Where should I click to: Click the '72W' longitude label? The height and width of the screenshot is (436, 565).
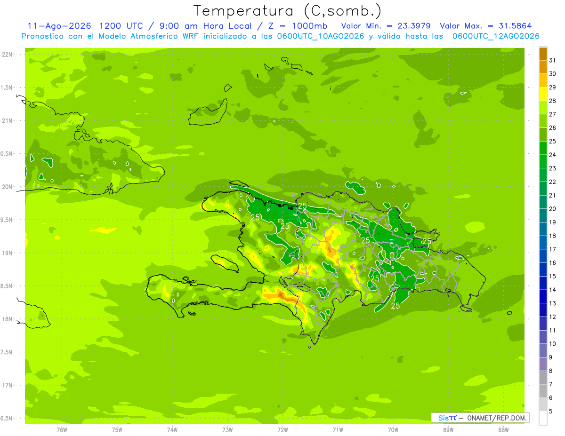[x=283, y=430]
